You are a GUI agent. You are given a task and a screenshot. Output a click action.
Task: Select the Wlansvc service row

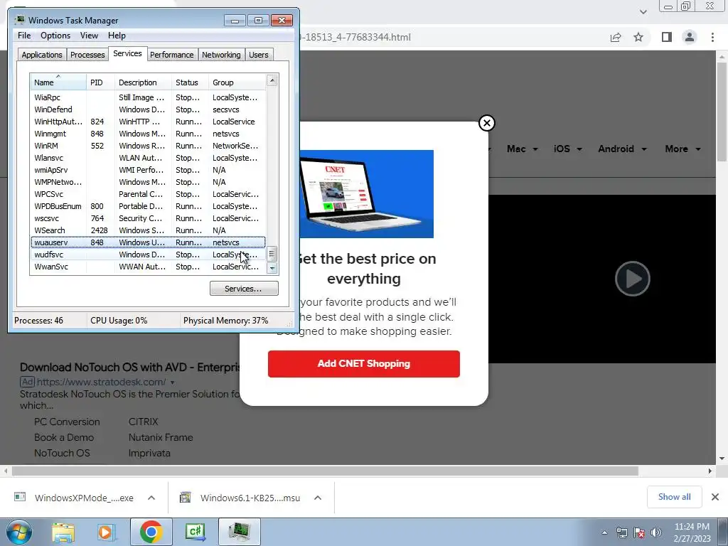tap(148, 158)
